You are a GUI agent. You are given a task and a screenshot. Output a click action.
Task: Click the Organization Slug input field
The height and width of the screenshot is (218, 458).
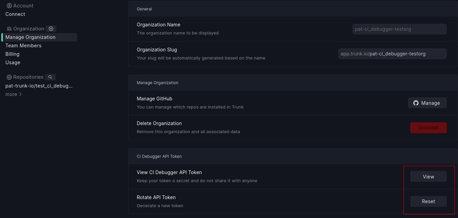pyautogui.click(x=392, y=54)
